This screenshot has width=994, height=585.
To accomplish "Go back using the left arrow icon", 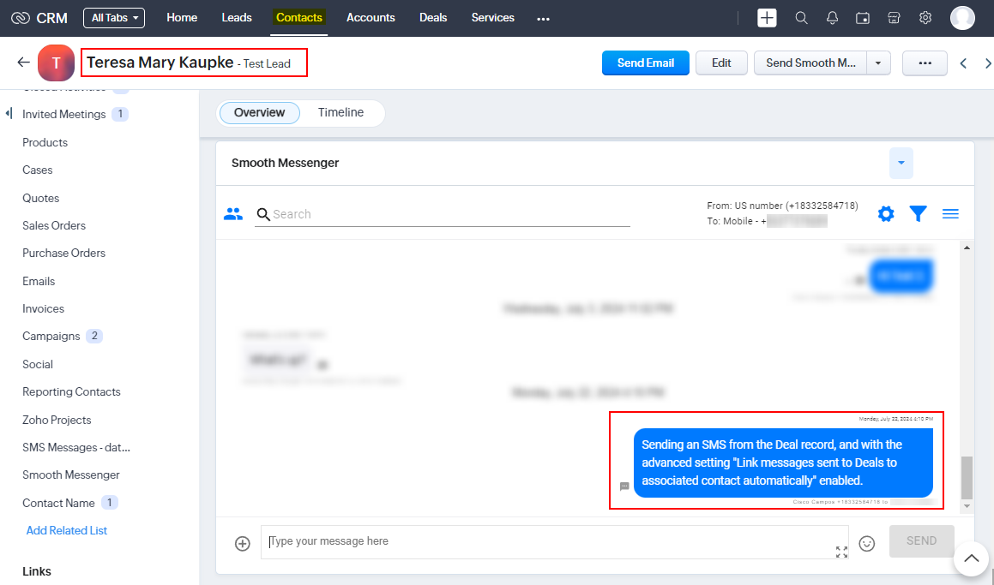I will 23,62.
